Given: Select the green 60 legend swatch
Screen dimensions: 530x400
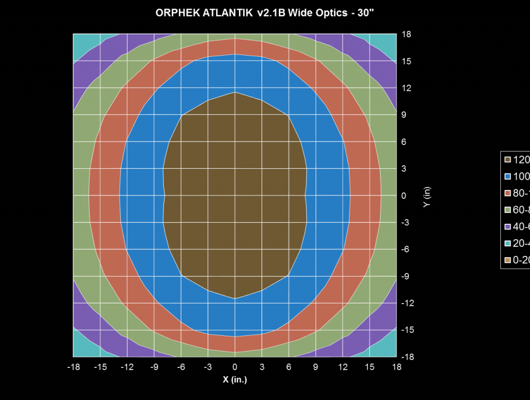Looking at the screenshot, I should click(x=508, y=209).
